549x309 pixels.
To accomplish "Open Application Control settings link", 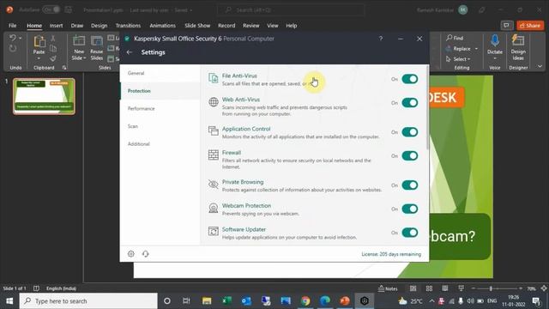I will (x=246, y=129).
